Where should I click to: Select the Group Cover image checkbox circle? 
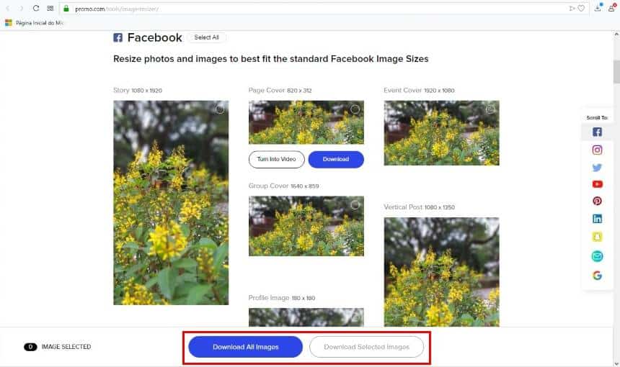355,205
